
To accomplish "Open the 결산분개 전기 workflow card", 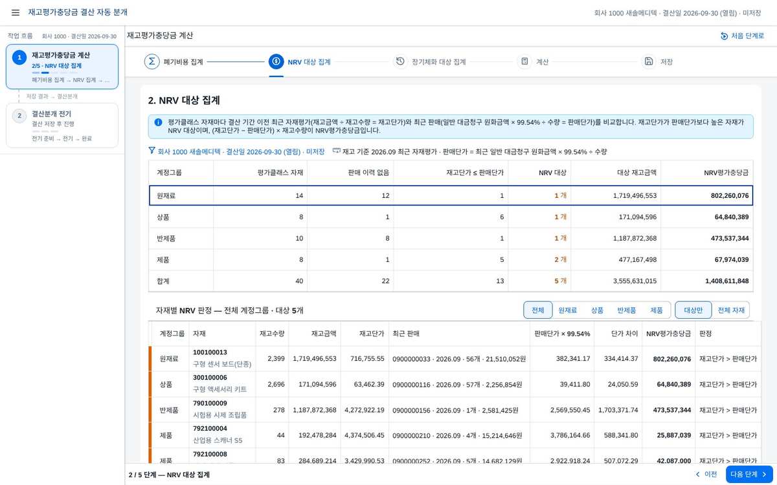I will click(62, 125).
